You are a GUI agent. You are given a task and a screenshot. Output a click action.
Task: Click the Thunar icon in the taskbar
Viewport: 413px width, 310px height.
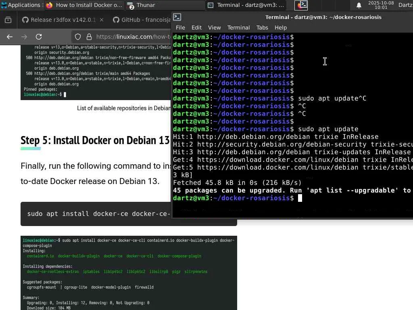[130, 5]
